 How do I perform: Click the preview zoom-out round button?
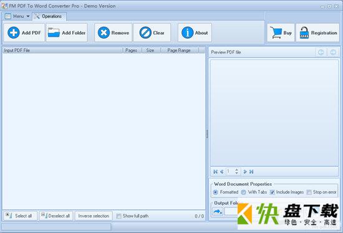coord(321,52)
